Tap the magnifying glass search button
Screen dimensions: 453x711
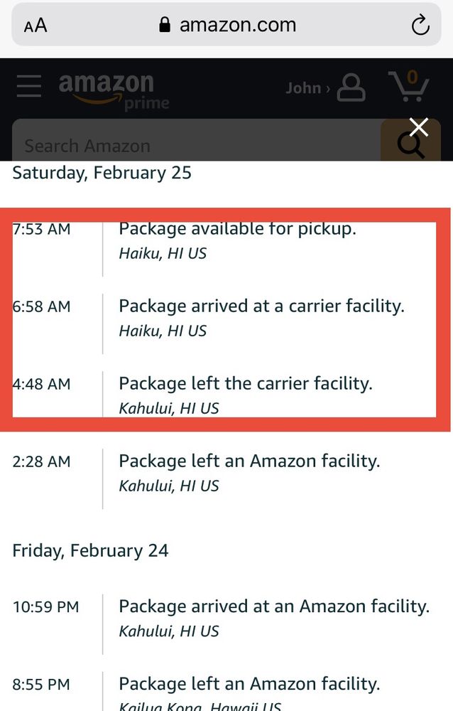pos(409,145)
